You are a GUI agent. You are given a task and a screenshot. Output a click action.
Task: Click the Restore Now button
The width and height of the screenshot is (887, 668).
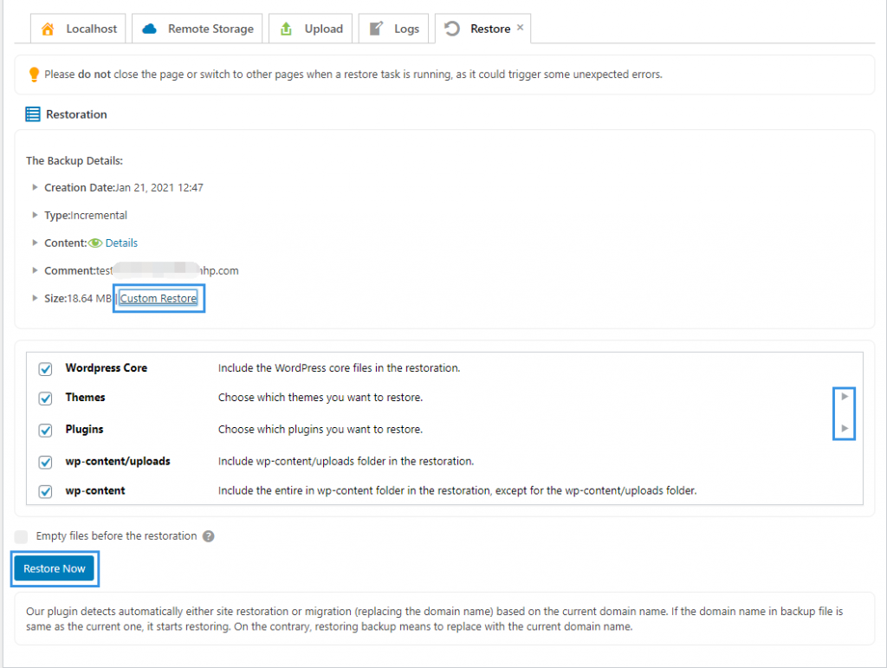pos(55,568)
